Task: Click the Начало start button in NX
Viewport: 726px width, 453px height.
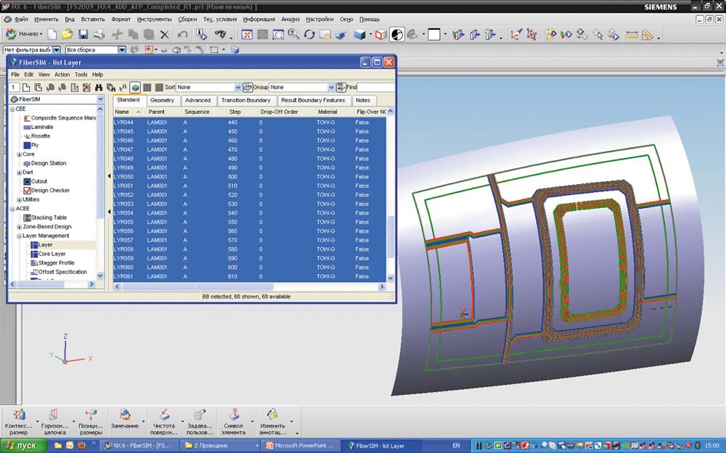Action: [x=24, y=34]
